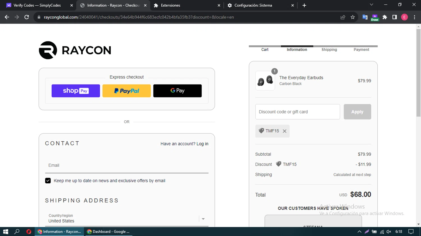Reload the checkout page
421x236 pixels.
tap(27, 17)
